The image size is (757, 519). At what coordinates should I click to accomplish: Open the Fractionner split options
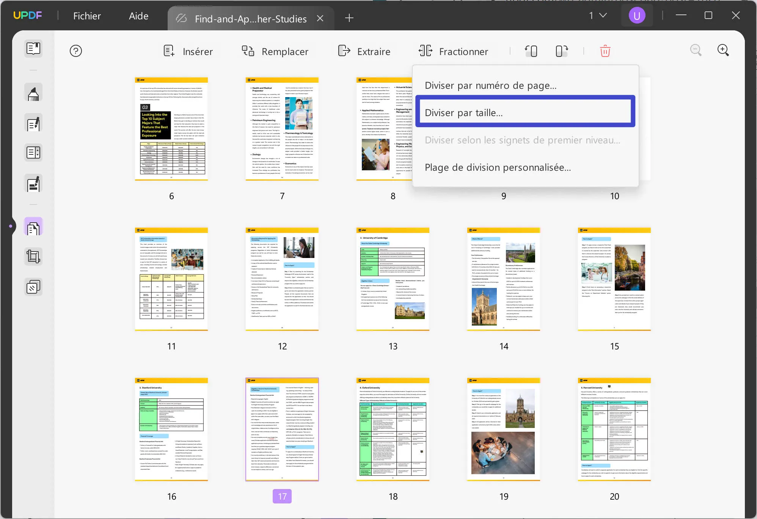pos(454,51)
